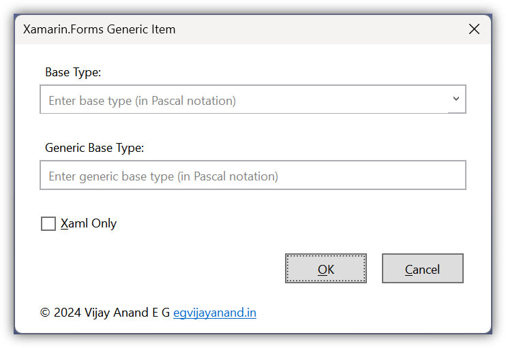This screenshot has width=506, height=348.
Task: Visit the author's website hyperlink
Action: click(215, 313)
